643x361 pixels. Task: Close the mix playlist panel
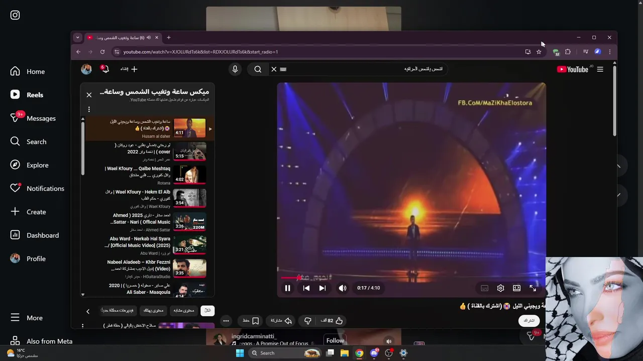click(x=89, y=95)
